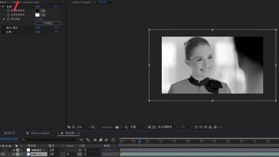The width and height of the screenshot is (279, 157).
Task: Toggle the motion blur icon in timeline
Action: (x=106, y=140)
